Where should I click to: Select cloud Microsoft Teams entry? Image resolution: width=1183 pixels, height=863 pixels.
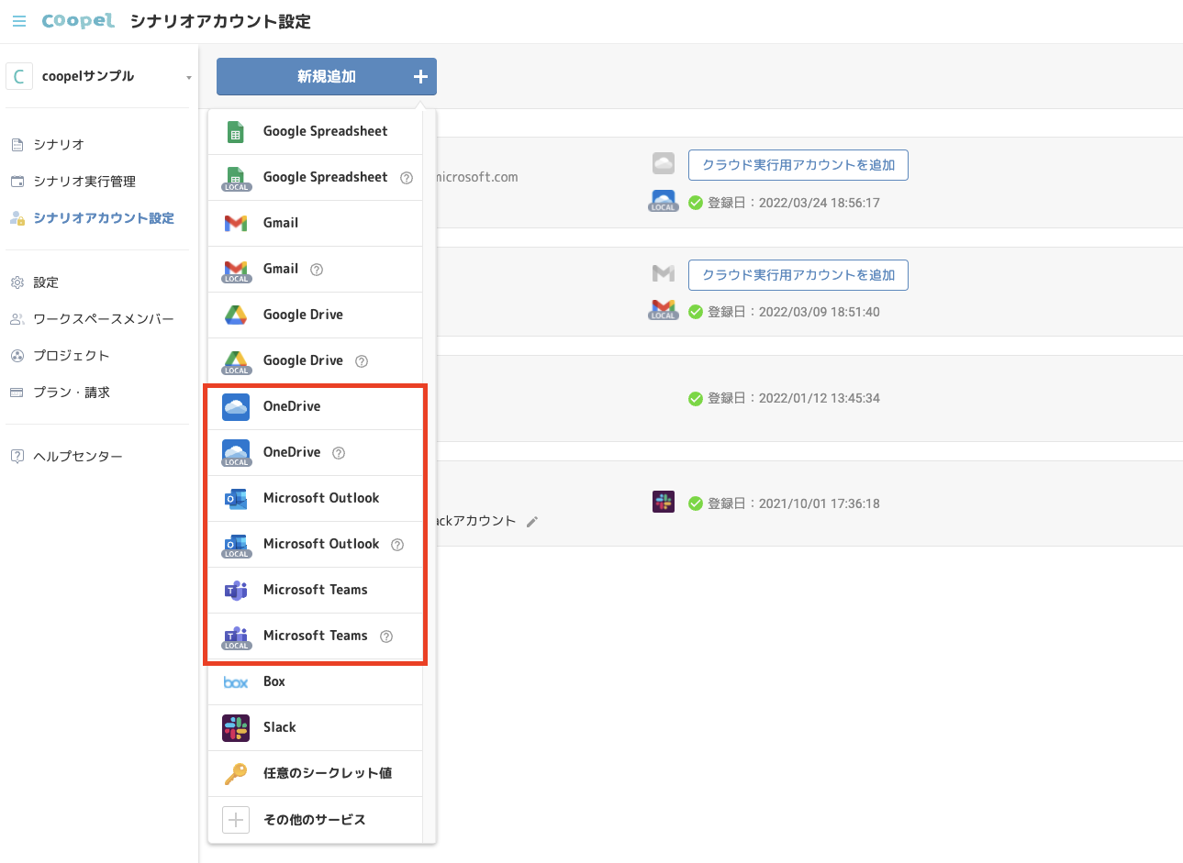(x=316, y=590)
